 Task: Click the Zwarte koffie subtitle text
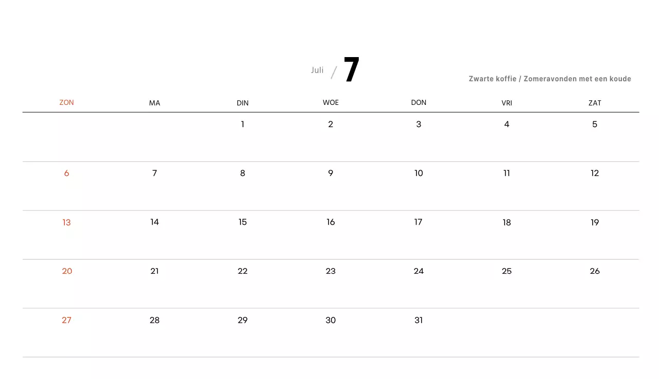pyautogui.click(x=549, y=79)
